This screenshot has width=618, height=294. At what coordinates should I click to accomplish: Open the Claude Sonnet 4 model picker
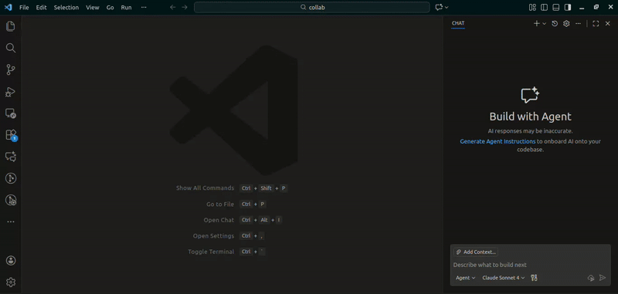504,278
